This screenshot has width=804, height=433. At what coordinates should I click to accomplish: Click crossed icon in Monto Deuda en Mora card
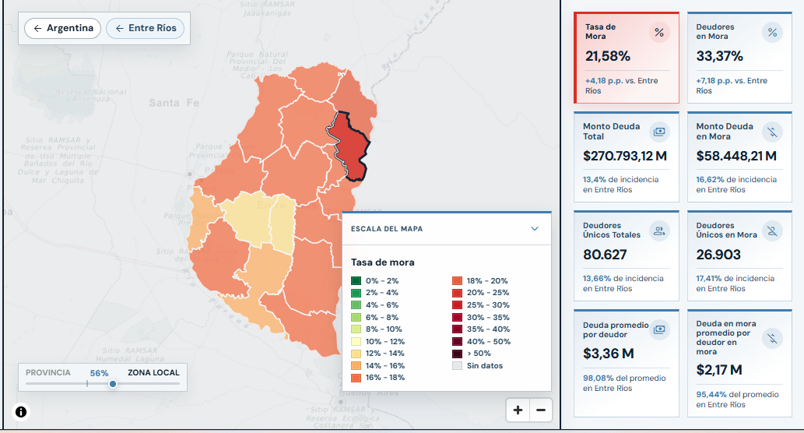pyautogui.click(x=772, y=132)
